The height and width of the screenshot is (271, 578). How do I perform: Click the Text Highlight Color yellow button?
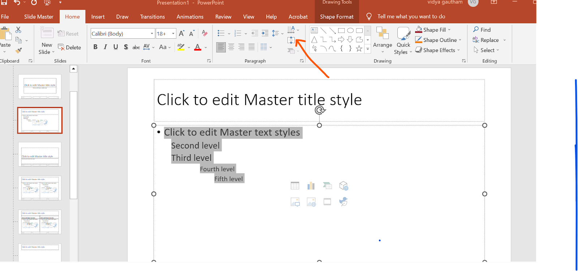tap(181, 47)
